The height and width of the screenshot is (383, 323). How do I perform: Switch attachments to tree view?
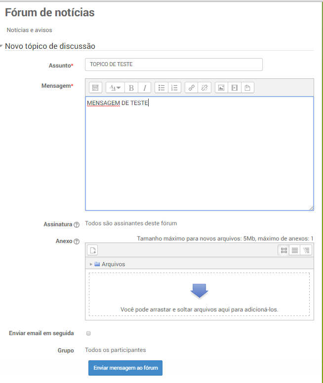pos(306,250)
